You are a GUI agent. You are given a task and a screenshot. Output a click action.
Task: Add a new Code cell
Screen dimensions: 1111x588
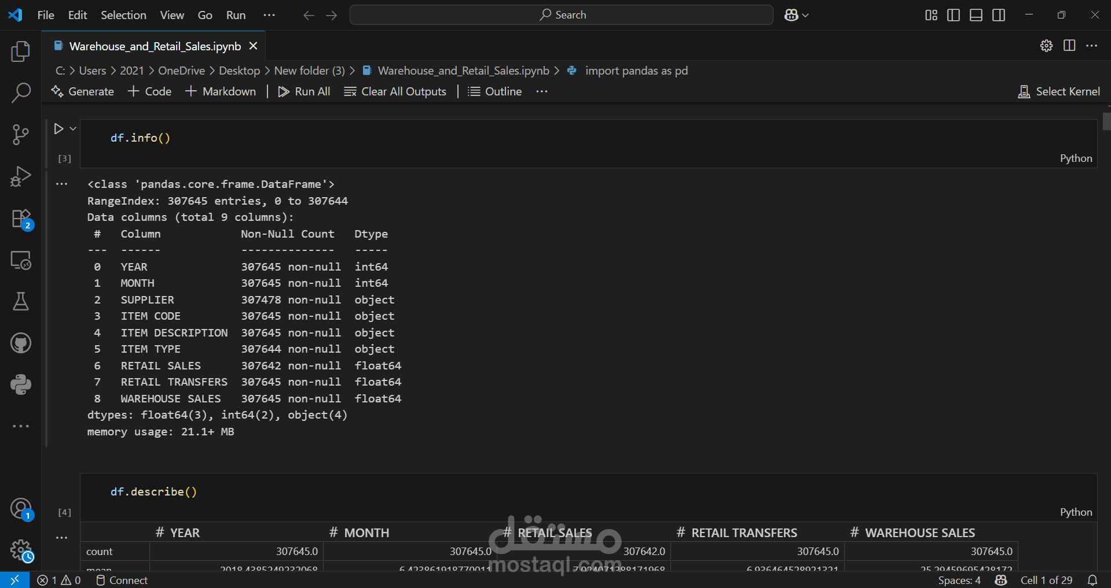149,91
